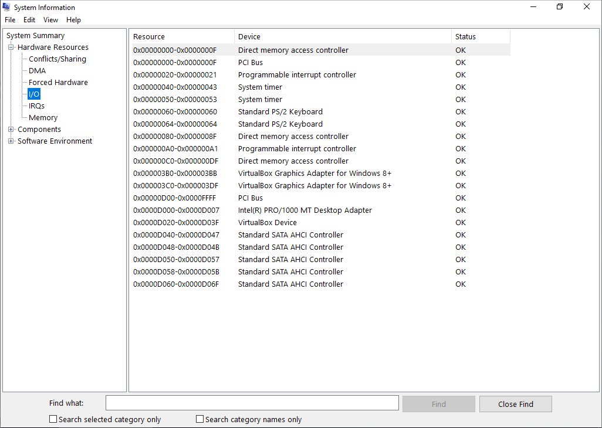This screenshot has width=602, height=428.
Task: Select the Components tree item label
Action: point(39,129)
